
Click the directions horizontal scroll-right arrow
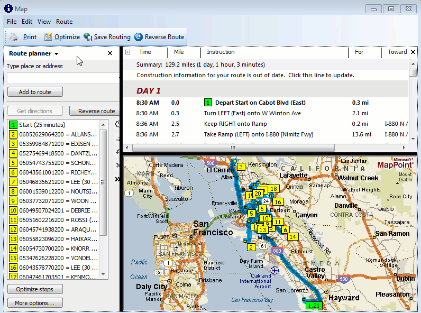tap(404, 148)
